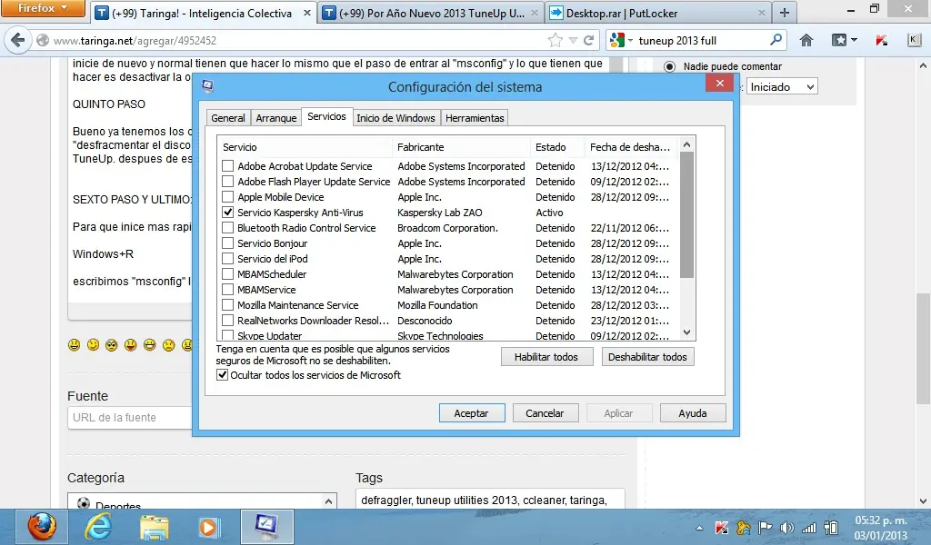The width and height of the screenshot is (931, 545).
Task: Click the Aceptar button
Action: click(x=472, y=413)
